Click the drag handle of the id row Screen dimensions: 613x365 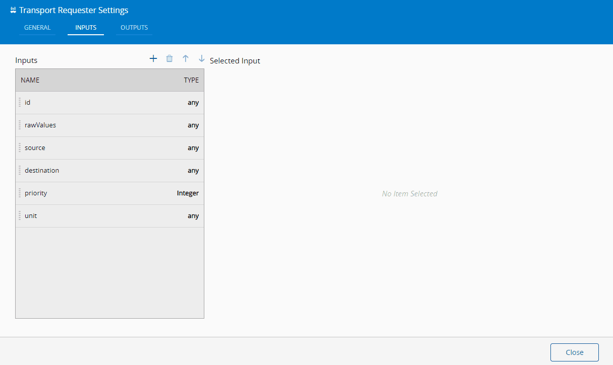[20, 103]
